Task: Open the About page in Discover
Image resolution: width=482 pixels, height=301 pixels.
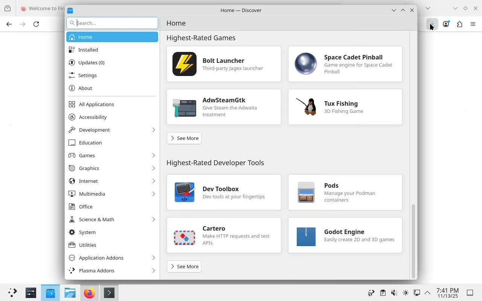Action: (112, 88)
